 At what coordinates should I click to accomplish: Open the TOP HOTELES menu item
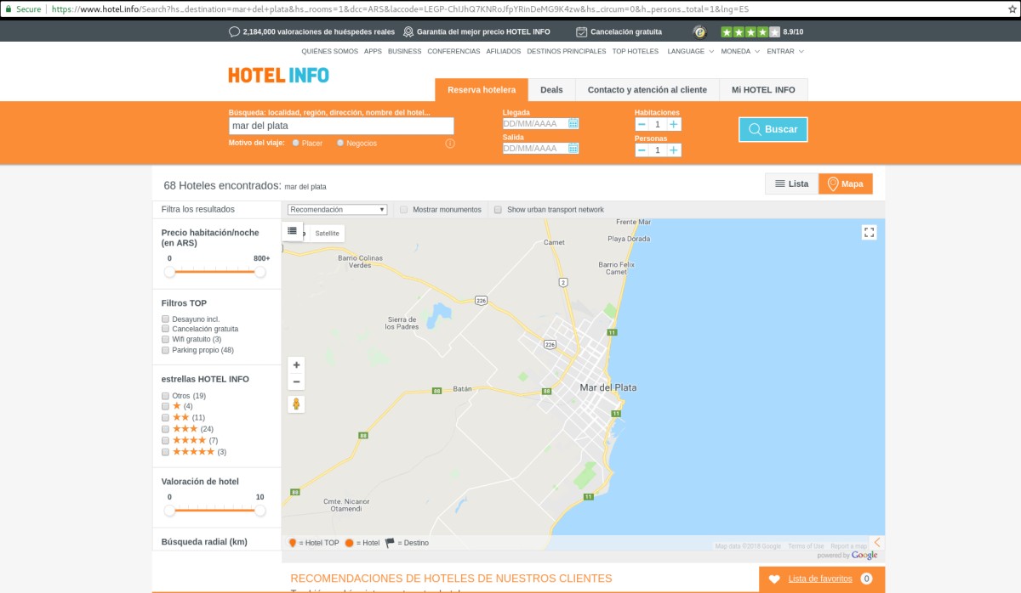pyautogui.click(x=635, y=51)
